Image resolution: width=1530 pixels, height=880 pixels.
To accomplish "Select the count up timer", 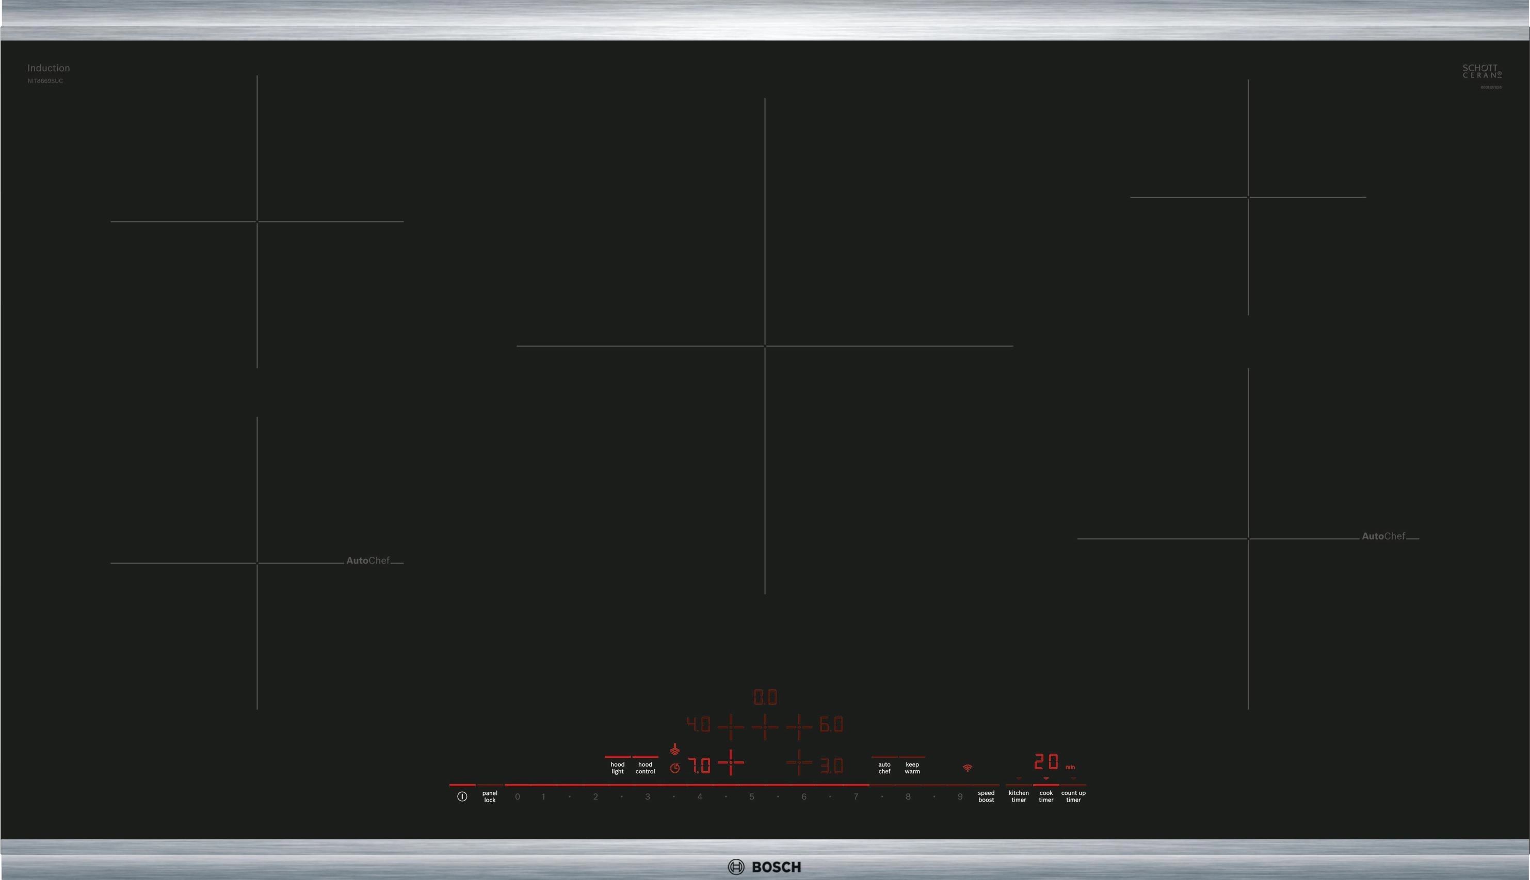I will [x=1073, y=796].
